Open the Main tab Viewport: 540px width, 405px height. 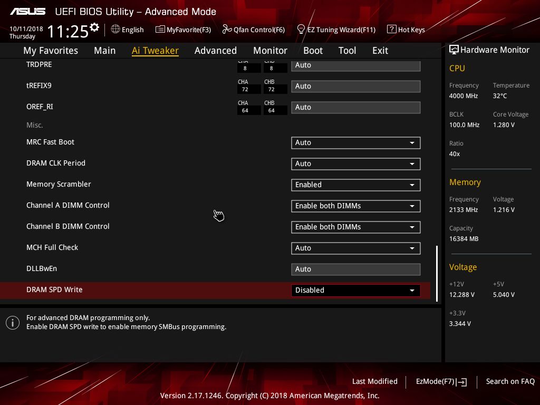click(105, 51)
